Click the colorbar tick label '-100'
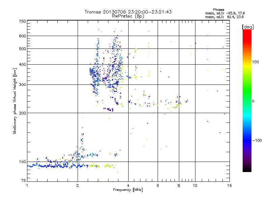 257,140
